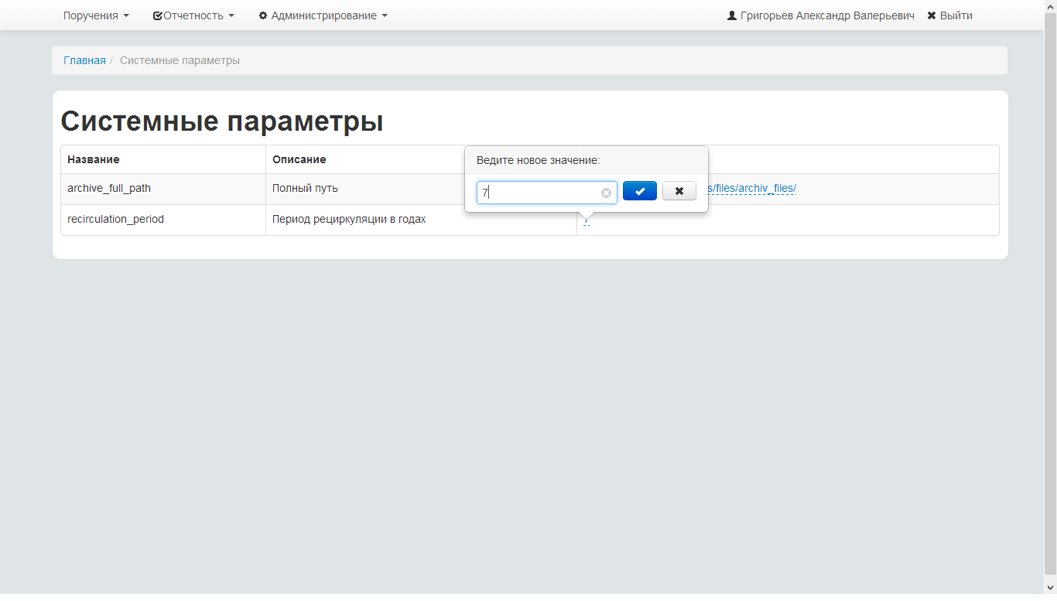
Task: Confirm new value with the checkmark button
Action: pos(640,191)
